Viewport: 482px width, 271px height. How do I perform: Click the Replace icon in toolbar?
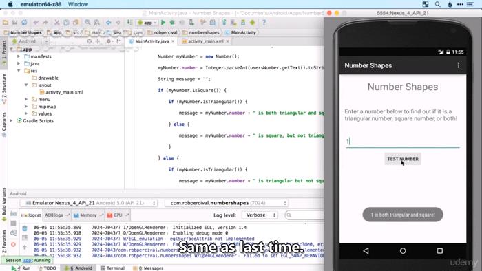pos(97,23)
